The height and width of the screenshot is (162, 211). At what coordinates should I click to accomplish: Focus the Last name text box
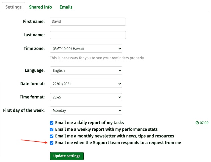88,35
